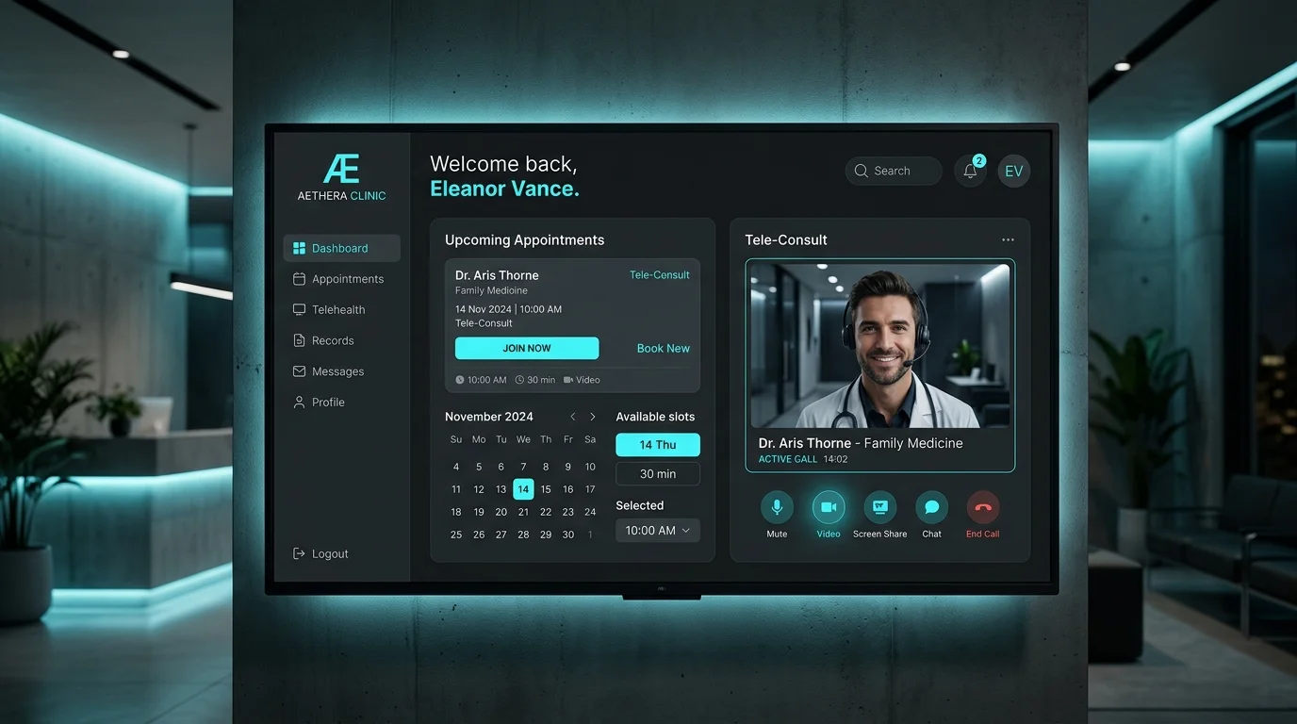Go to previous month in calendar
The height and width of the screenshot is (724, 1297).
(572, 417)
